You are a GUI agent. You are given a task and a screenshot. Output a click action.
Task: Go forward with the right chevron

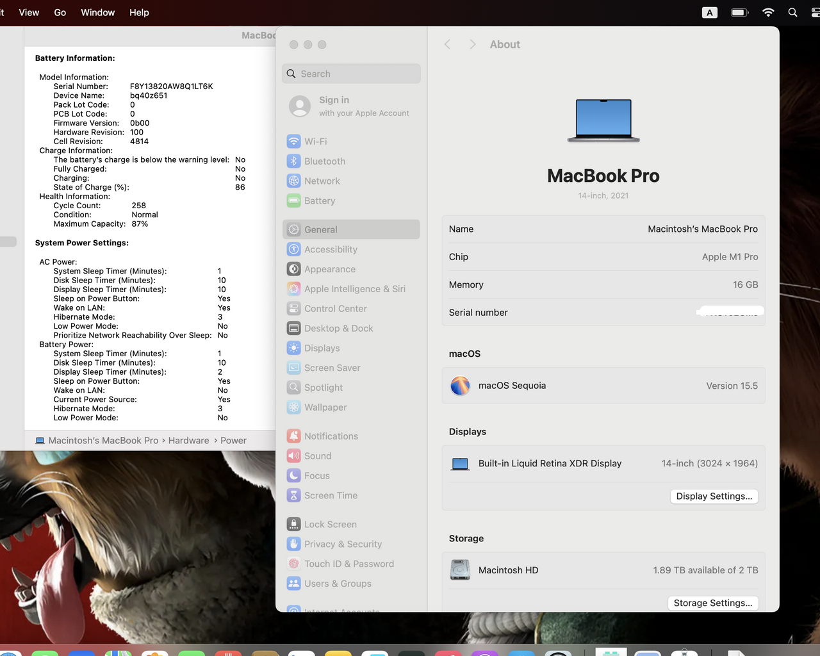(472, 44)
